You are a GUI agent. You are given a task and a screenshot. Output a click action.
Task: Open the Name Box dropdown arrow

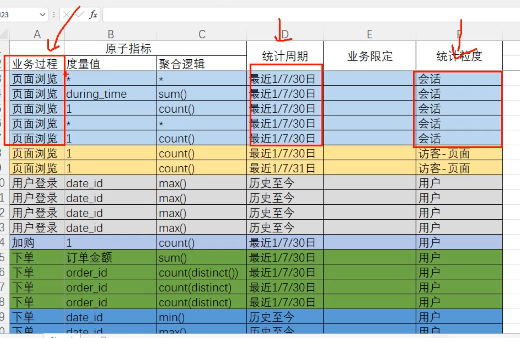(43, 15)
